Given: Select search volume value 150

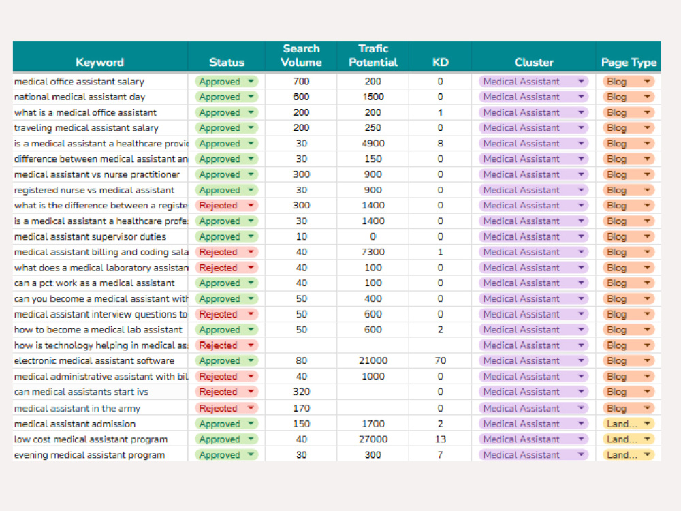Looking at the screenshot, I should [x=301, y=424].
